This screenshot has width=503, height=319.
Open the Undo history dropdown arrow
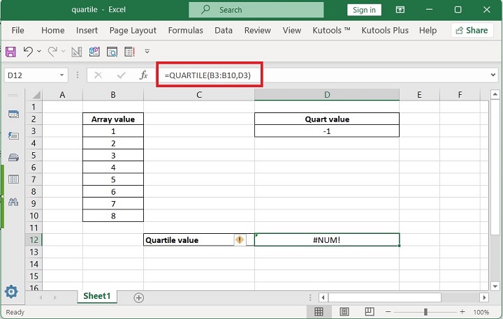tap(39, 52)
